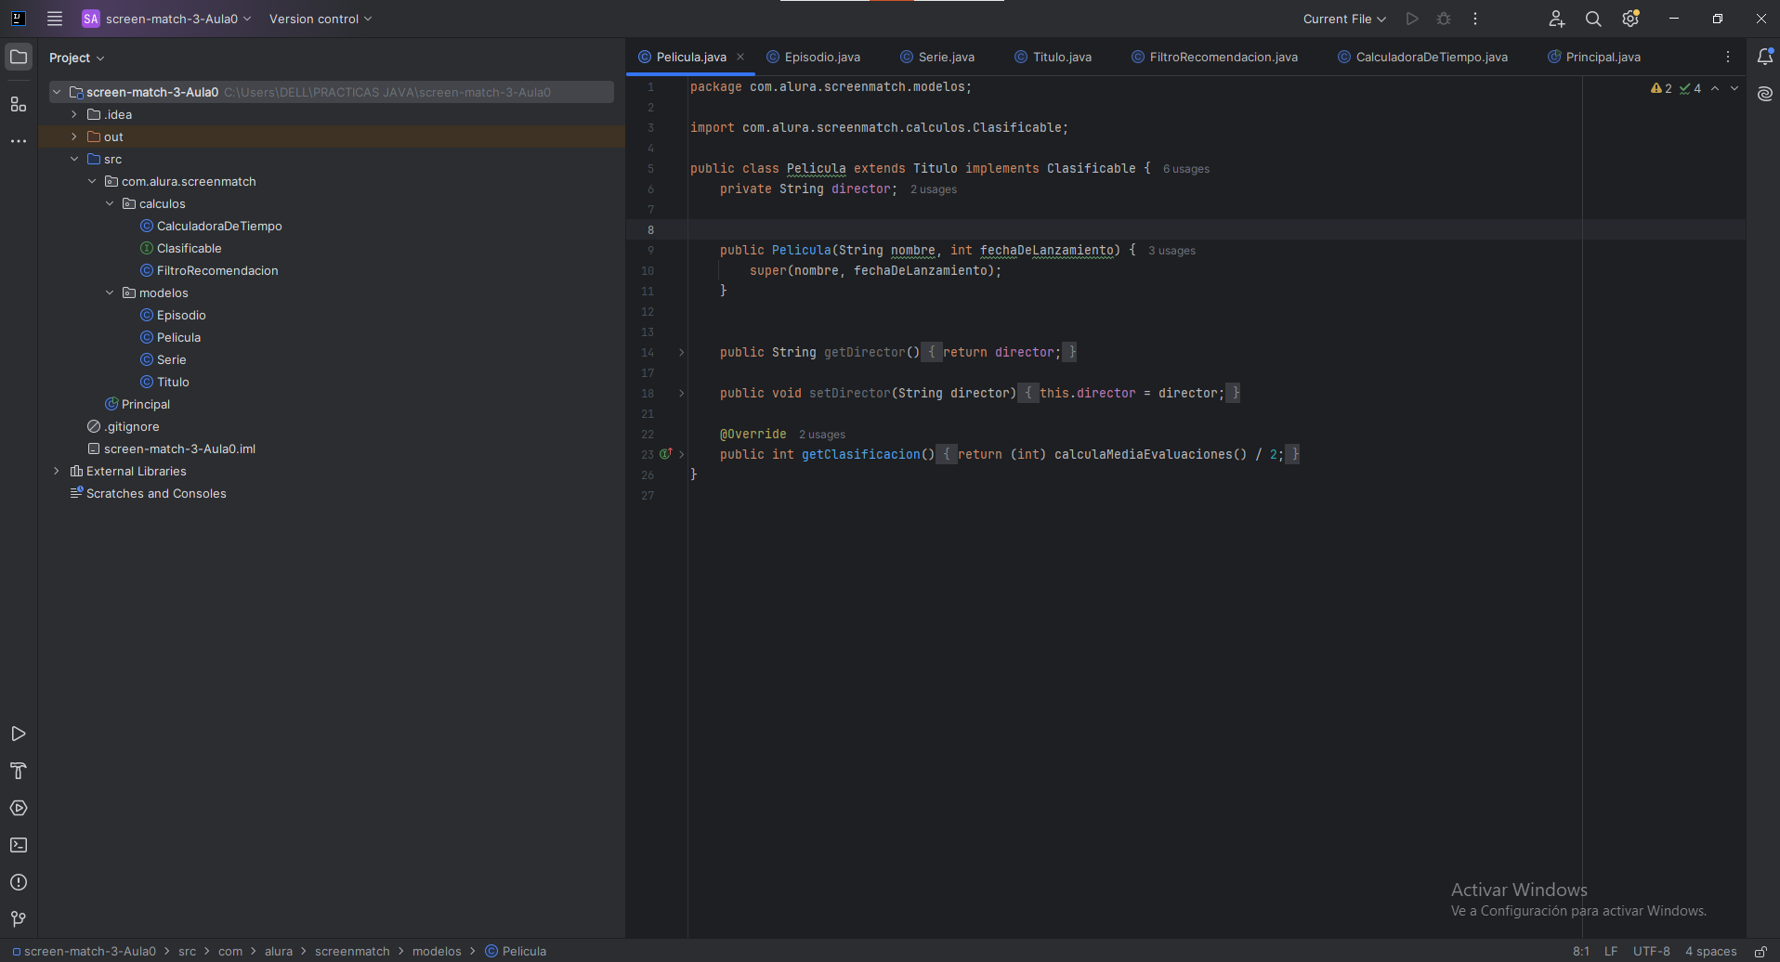
Task: Collapse the com.alura.screenmatch package
Action: coord(92,181)
